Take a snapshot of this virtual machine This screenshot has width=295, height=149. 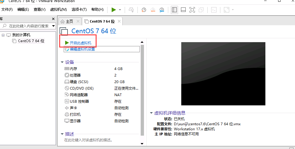click(x=144, y=10)
